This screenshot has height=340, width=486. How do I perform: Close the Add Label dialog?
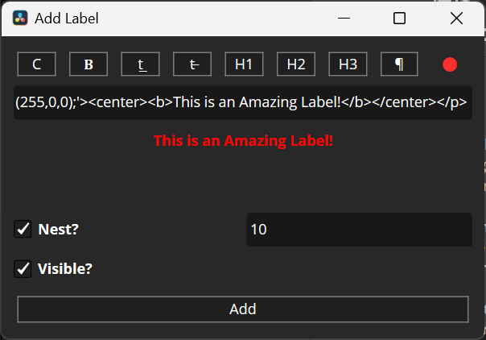[456, 18]
